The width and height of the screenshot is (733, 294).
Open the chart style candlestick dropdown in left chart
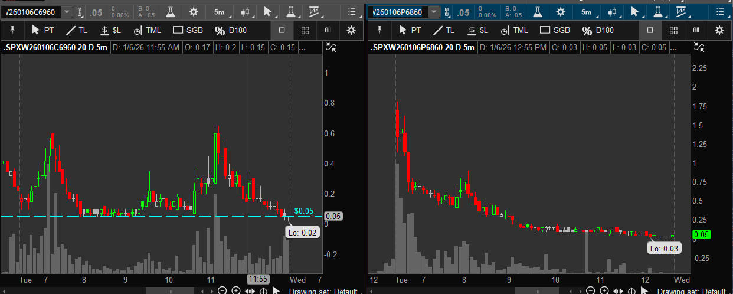pos(245,12)
